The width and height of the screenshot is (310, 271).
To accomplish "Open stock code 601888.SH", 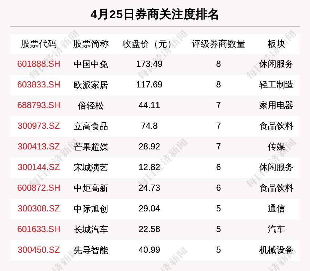I will coord(39,64).
